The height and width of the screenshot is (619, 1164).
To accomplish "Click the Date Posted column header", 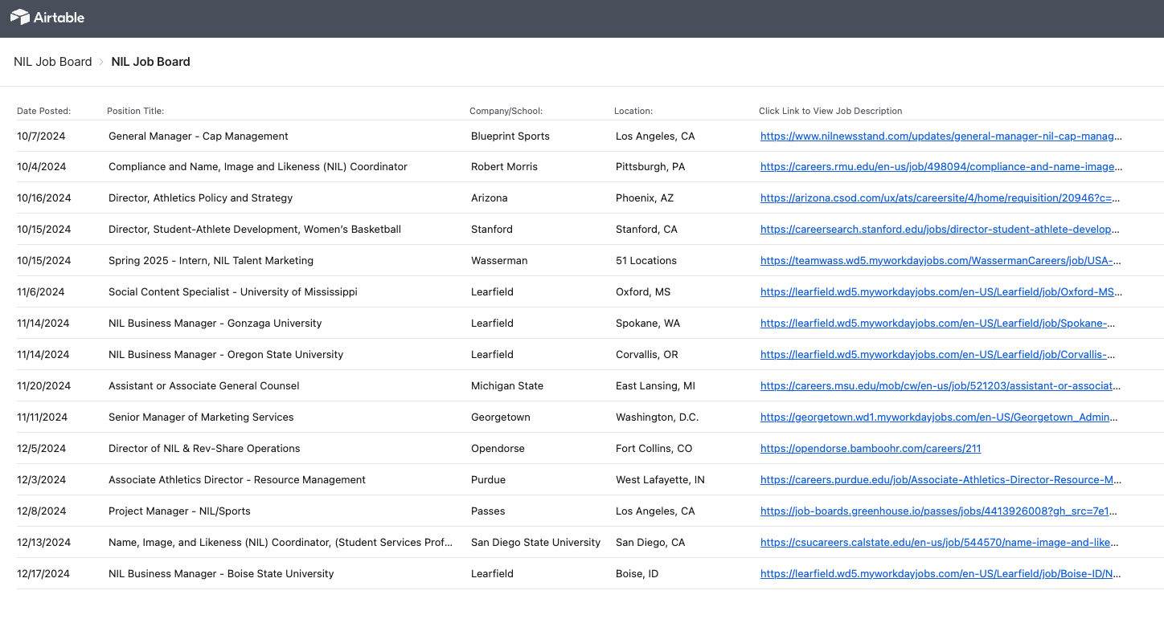I will 43,111.
